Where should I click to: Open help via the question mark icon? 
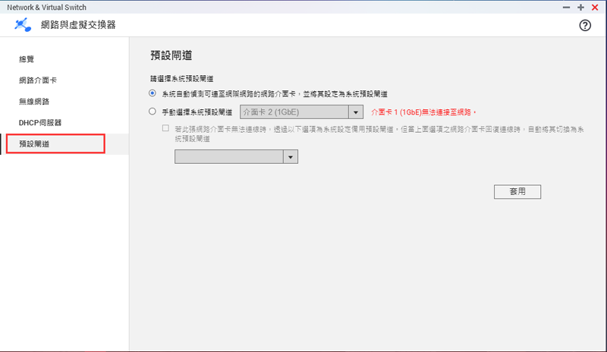tap(584, 25)
